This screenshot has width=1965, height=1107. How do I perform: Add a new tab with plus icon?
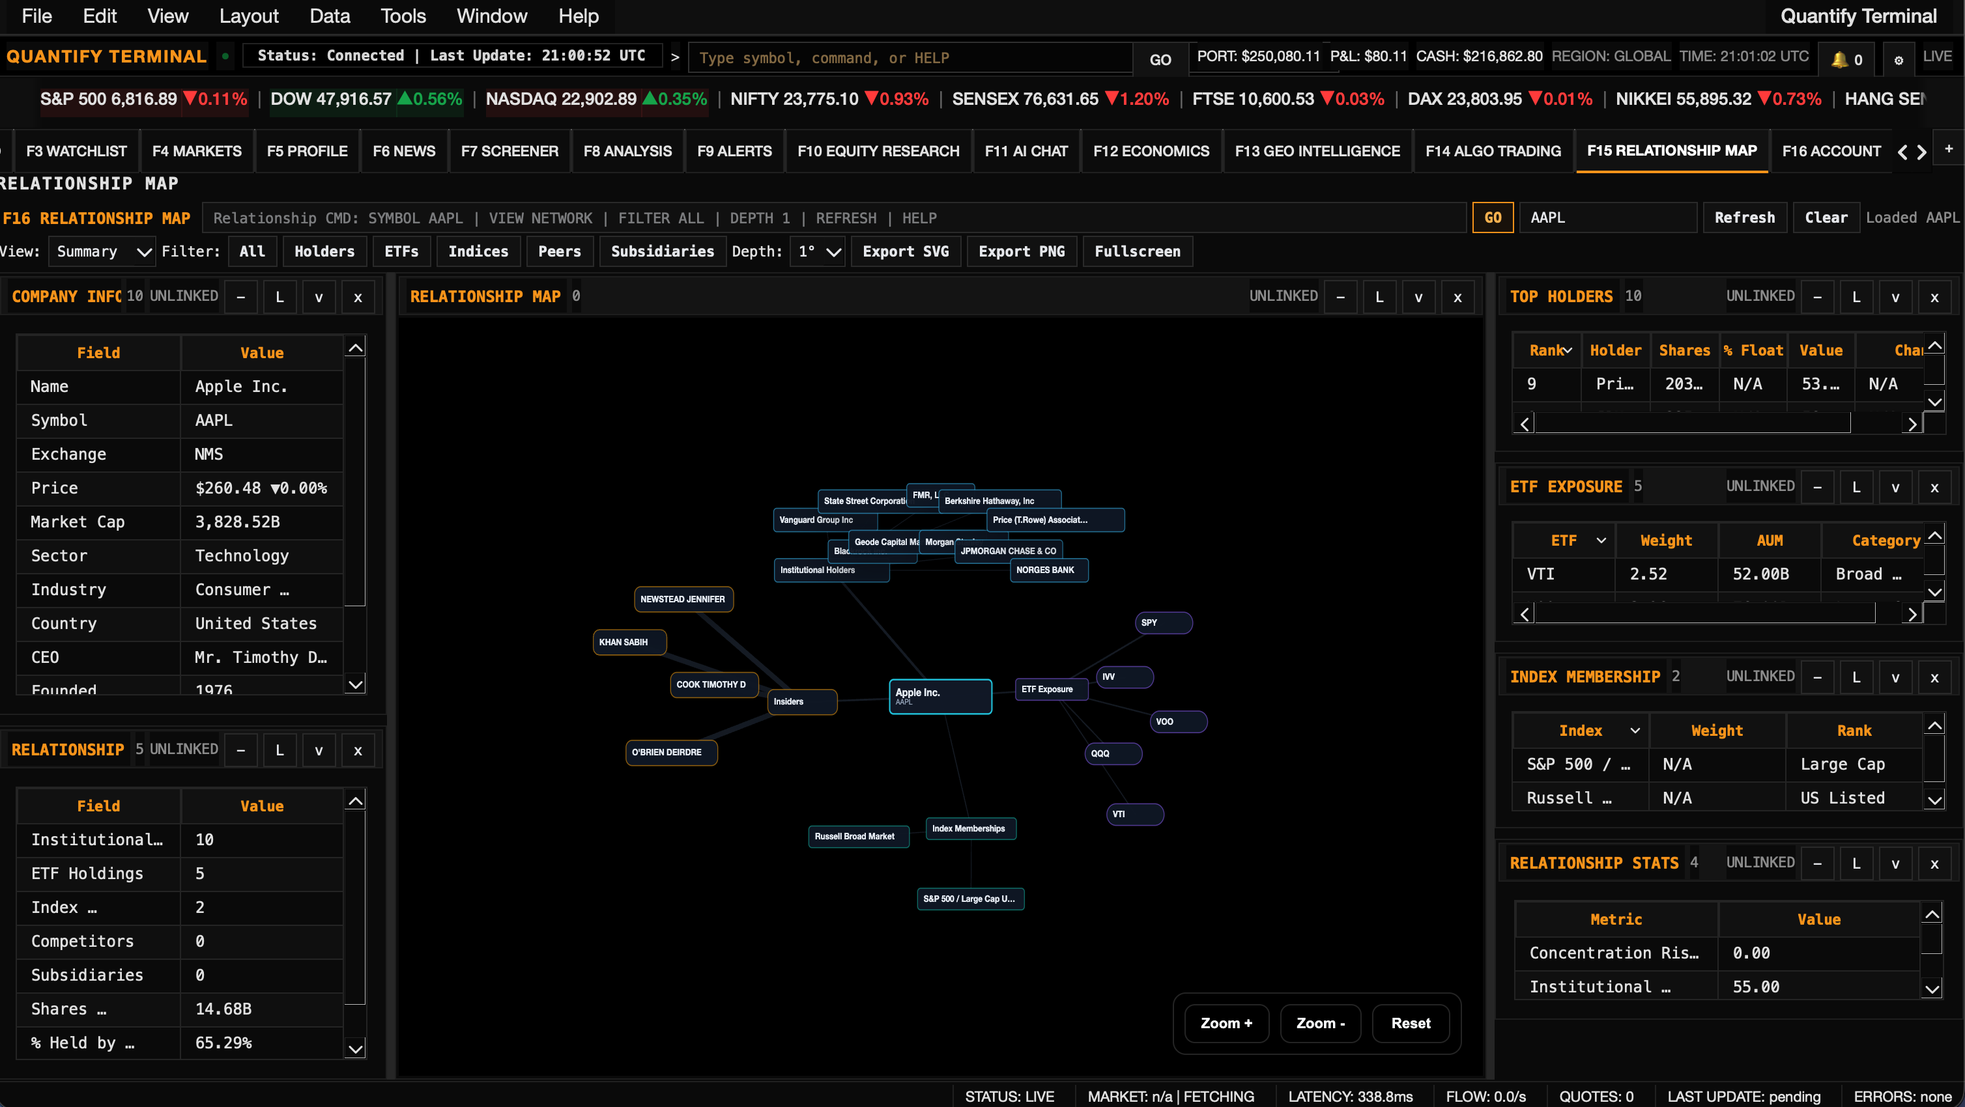[x=1948, y=148]
